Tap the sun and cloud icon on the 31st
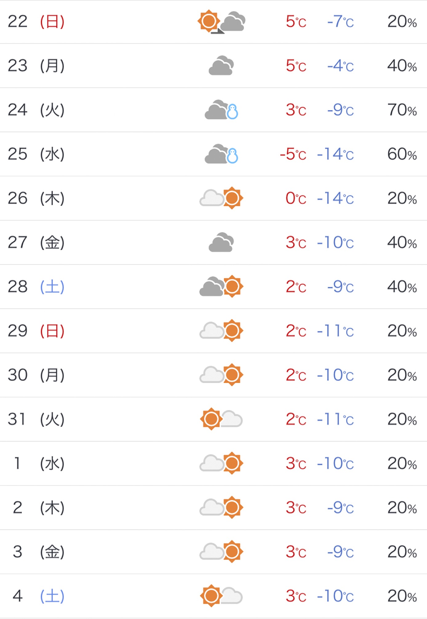The height and width of the screenshot is (619, 427). point(221,419)
